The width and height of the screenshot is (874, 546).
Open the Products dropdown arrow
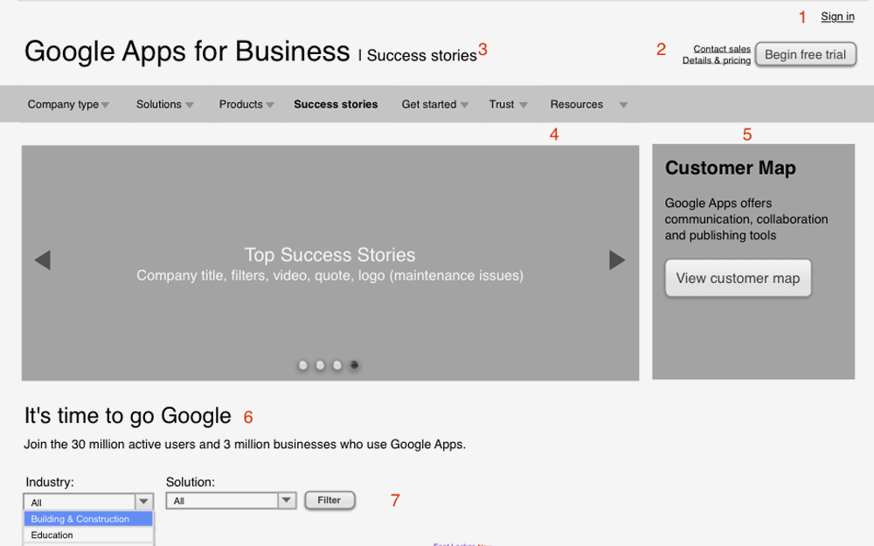point(269,104)
